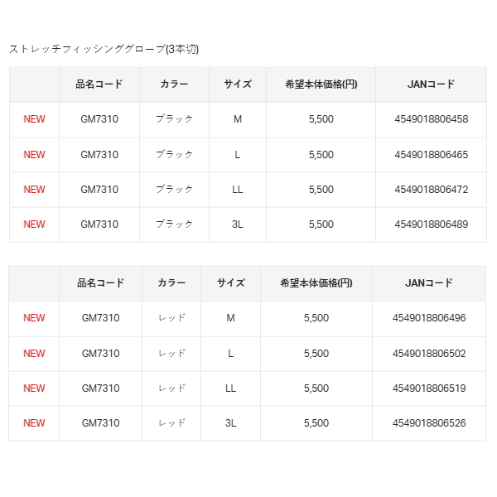Click NEW label in black M row

tap(34, 119)
